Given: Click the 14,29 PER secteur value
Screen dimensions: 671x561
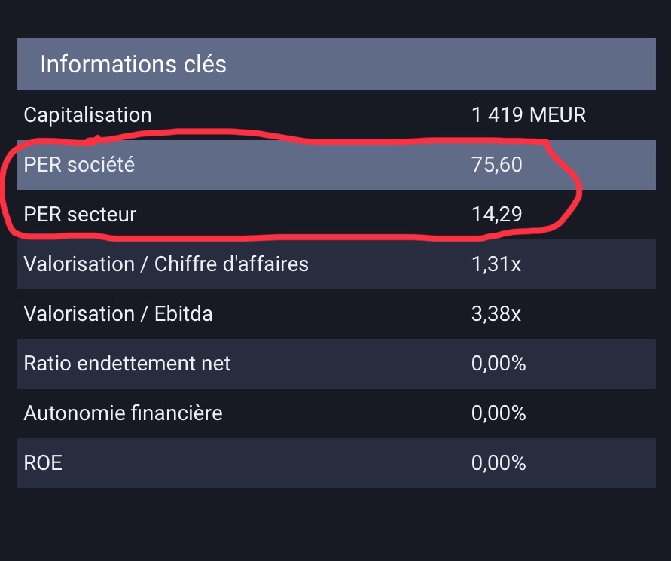Looking at the screenshot, I should pos(496,215).
